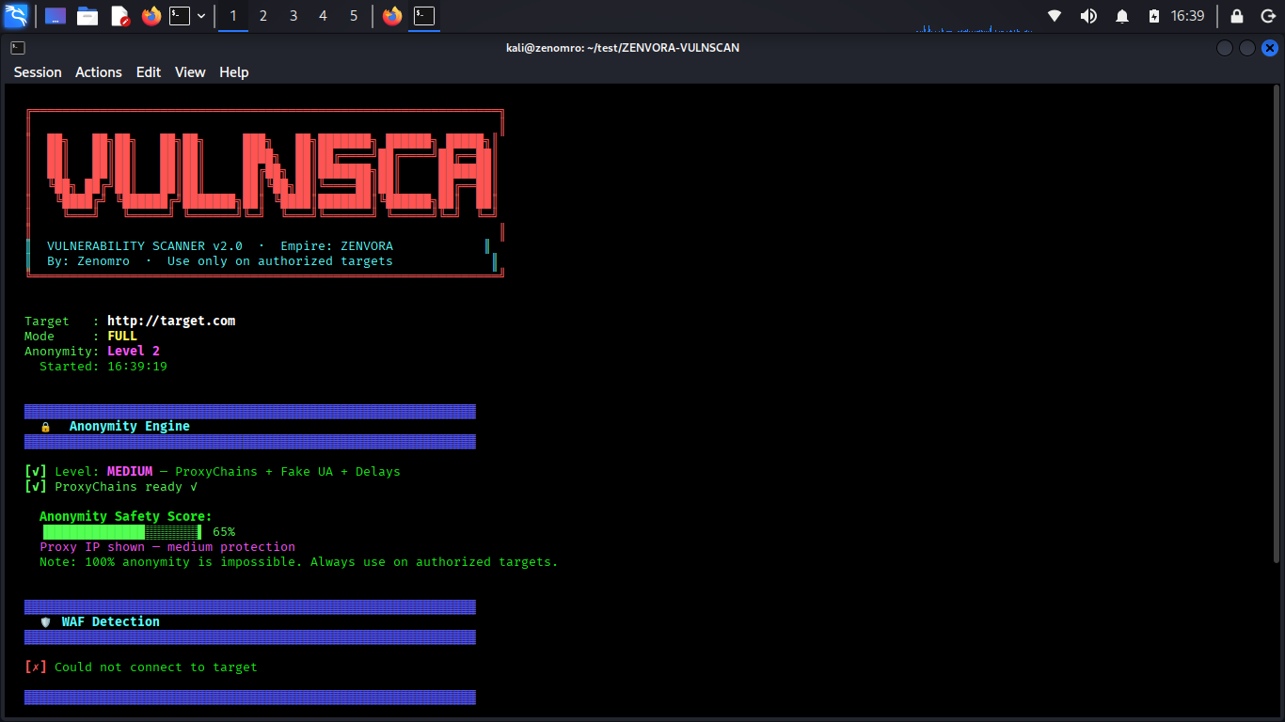Select the terminal title text 'kali@zenomro'

[543, 47]
